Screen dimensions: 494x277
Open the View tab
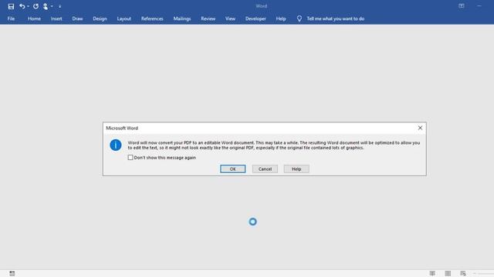230,18
